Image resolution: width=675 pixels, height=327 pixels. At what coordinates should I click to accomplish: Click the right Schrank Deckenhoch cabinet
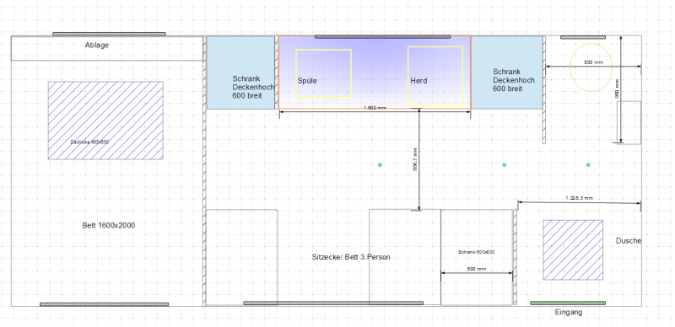tap(507, 72)
